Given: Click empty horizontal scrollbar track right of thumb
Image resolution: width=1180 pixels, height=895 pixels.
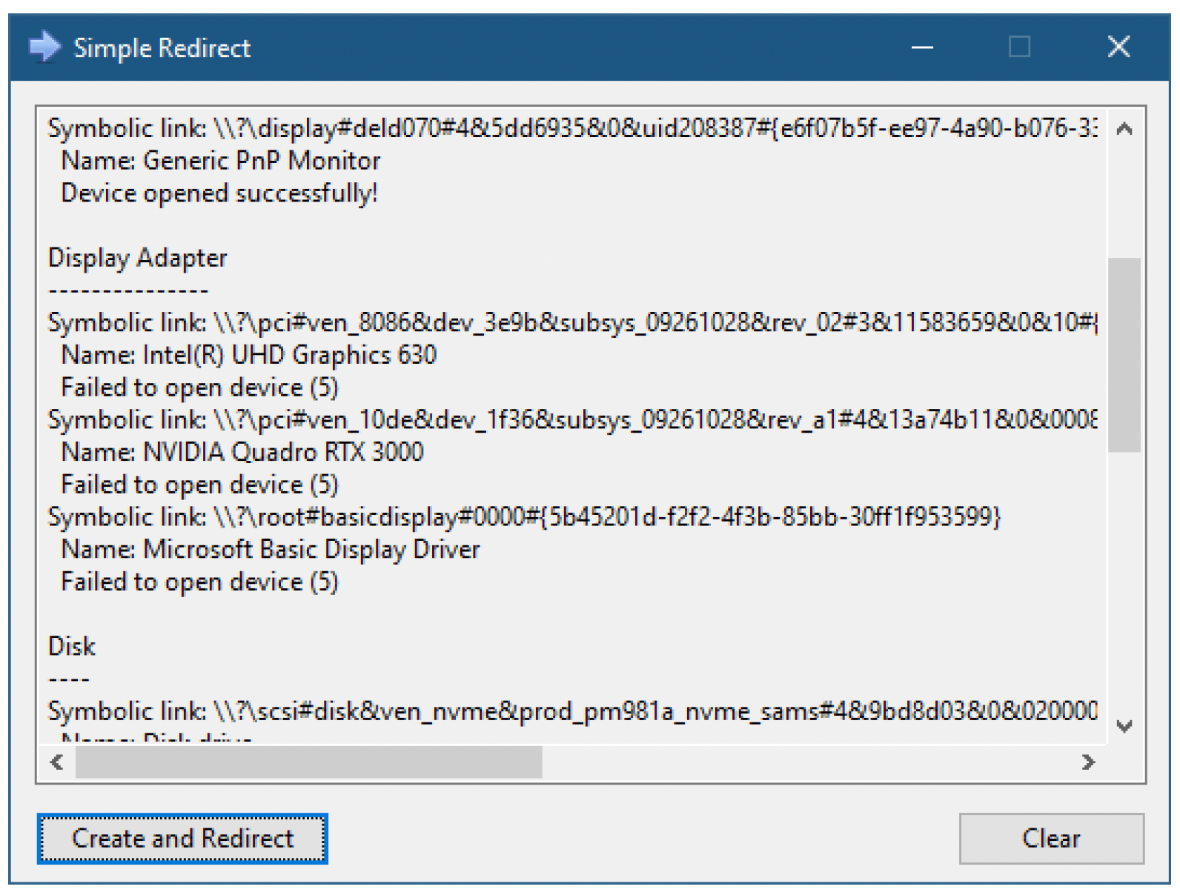Looking at the screenshot, I should click(x=806, y=762).
